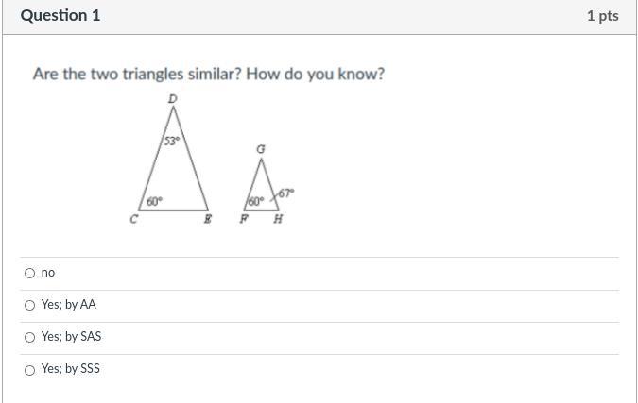Click the 60° angle label near vertex F

tap(256, 202)
